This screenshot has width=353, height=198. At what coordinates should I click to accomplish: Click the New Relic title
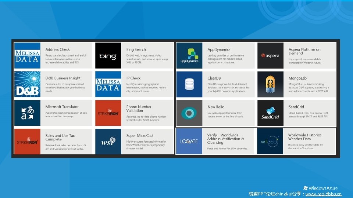215,107
